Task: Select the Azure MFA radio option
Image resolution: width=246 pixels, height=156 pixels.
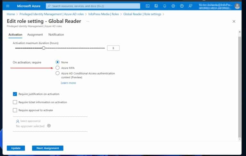Action: pyautogui.click(x=58, y=68)
